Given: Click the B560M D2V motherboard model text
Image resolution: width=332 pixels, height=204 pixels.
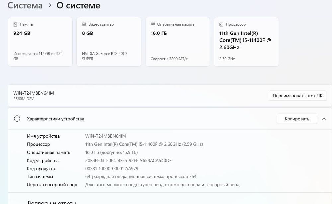Looking at the screenshot, I should click(x=23, y=99).
